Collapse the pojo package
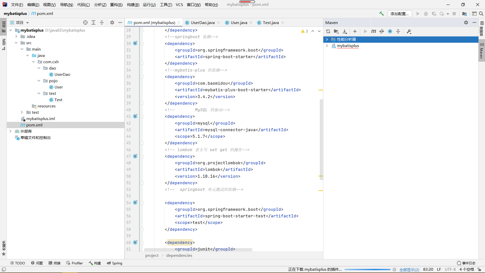This screenshot has height=273, width=485. (x=39, y=81)
